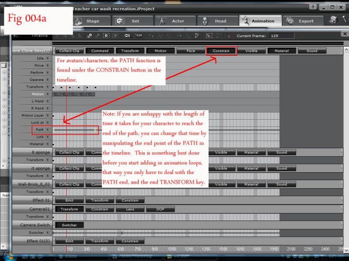349x261 pixels.
Task: Switch to the Head tab
Action: click(x=218, y=21)
